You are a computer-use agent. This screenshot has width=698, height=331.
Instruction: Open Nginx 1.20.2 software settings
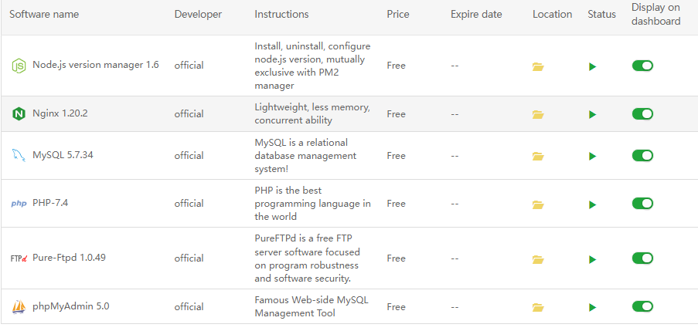pos(60,113)
